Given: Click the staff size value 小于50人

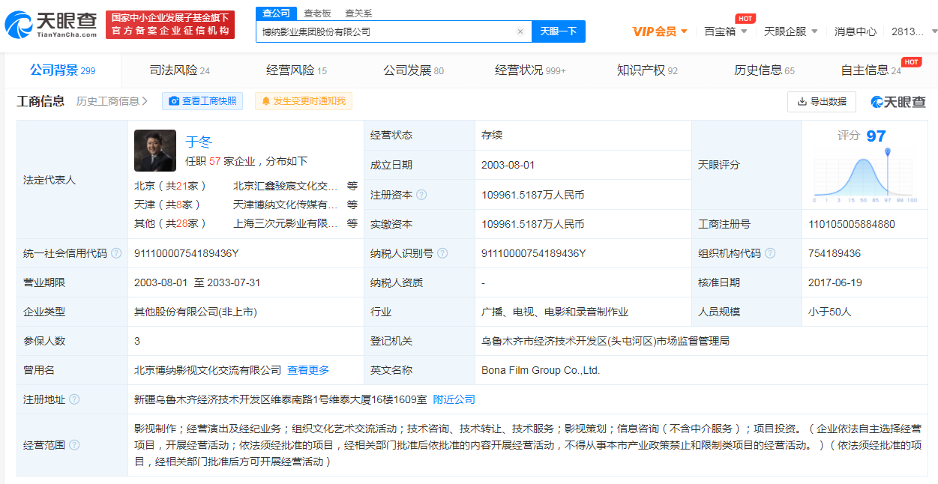Looking at the screenshot, I should click(830, 312).
